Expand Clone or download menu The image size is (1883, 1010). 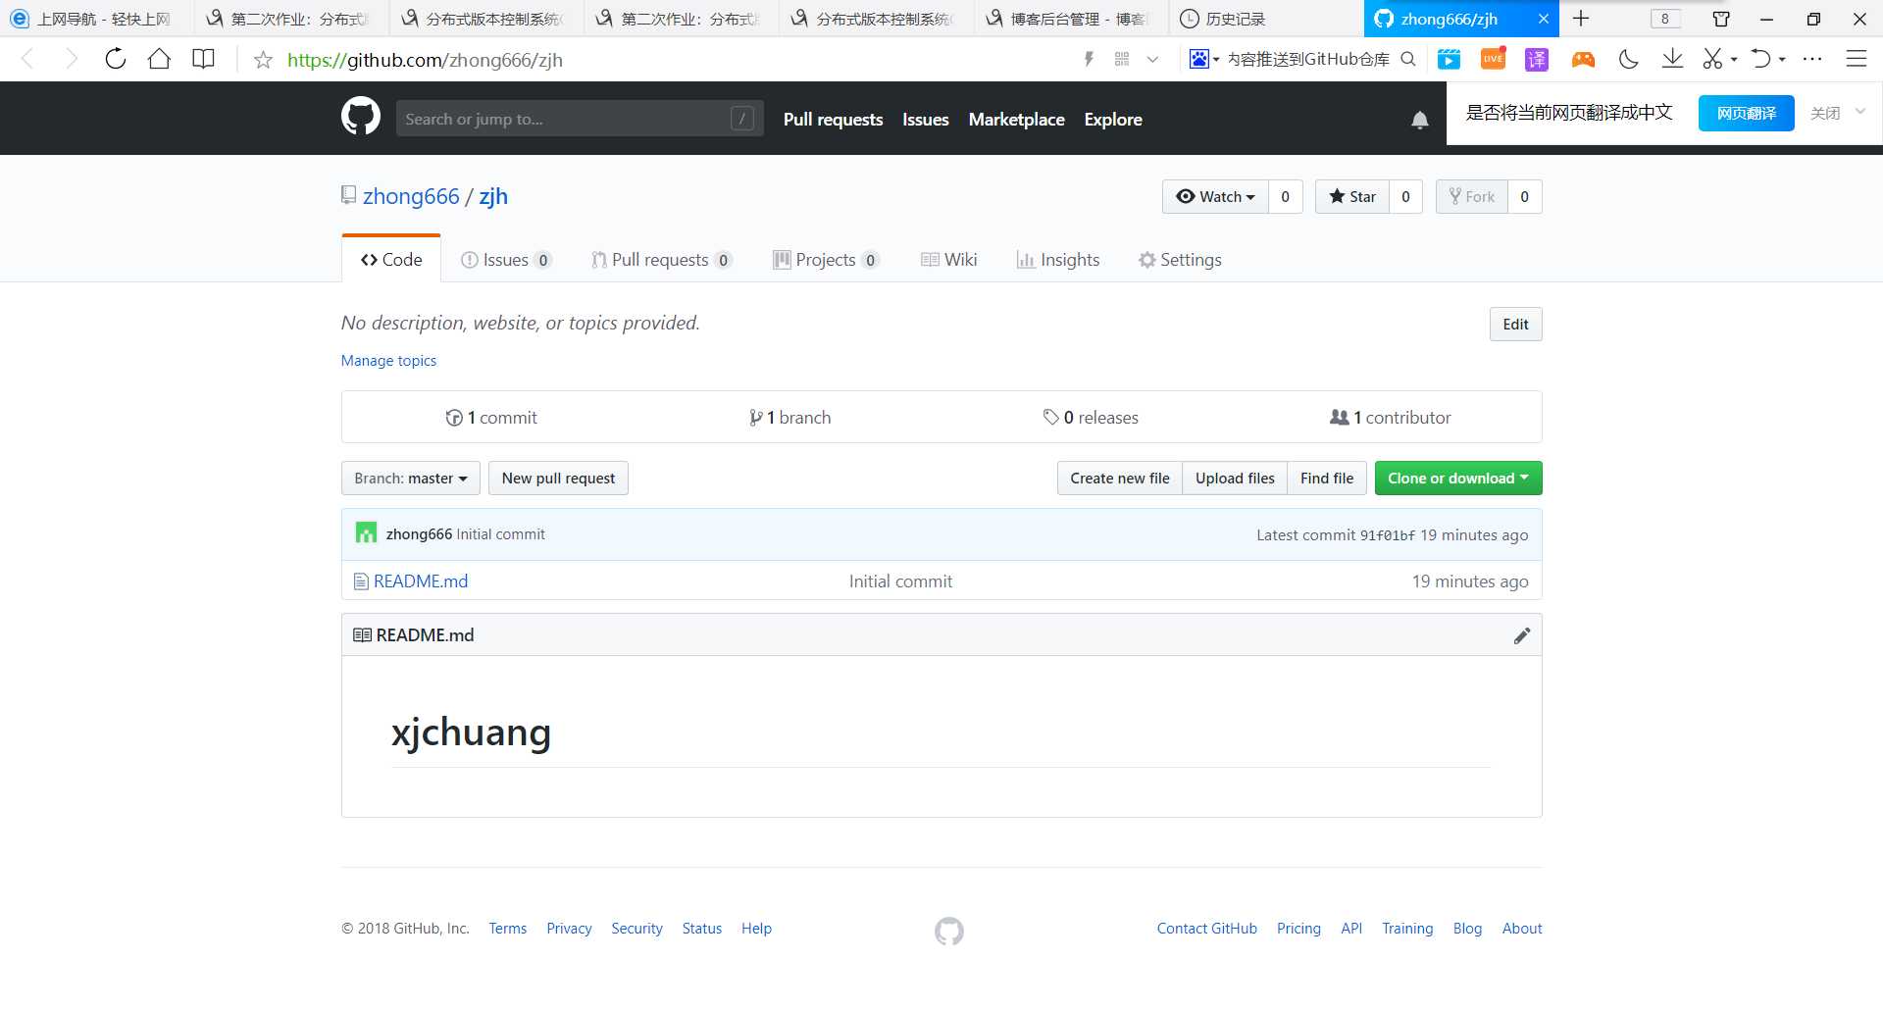1457,479
